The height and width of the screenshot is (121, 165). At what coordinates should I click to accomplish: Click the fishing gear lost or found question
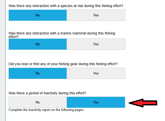click(x=63, y=64)
